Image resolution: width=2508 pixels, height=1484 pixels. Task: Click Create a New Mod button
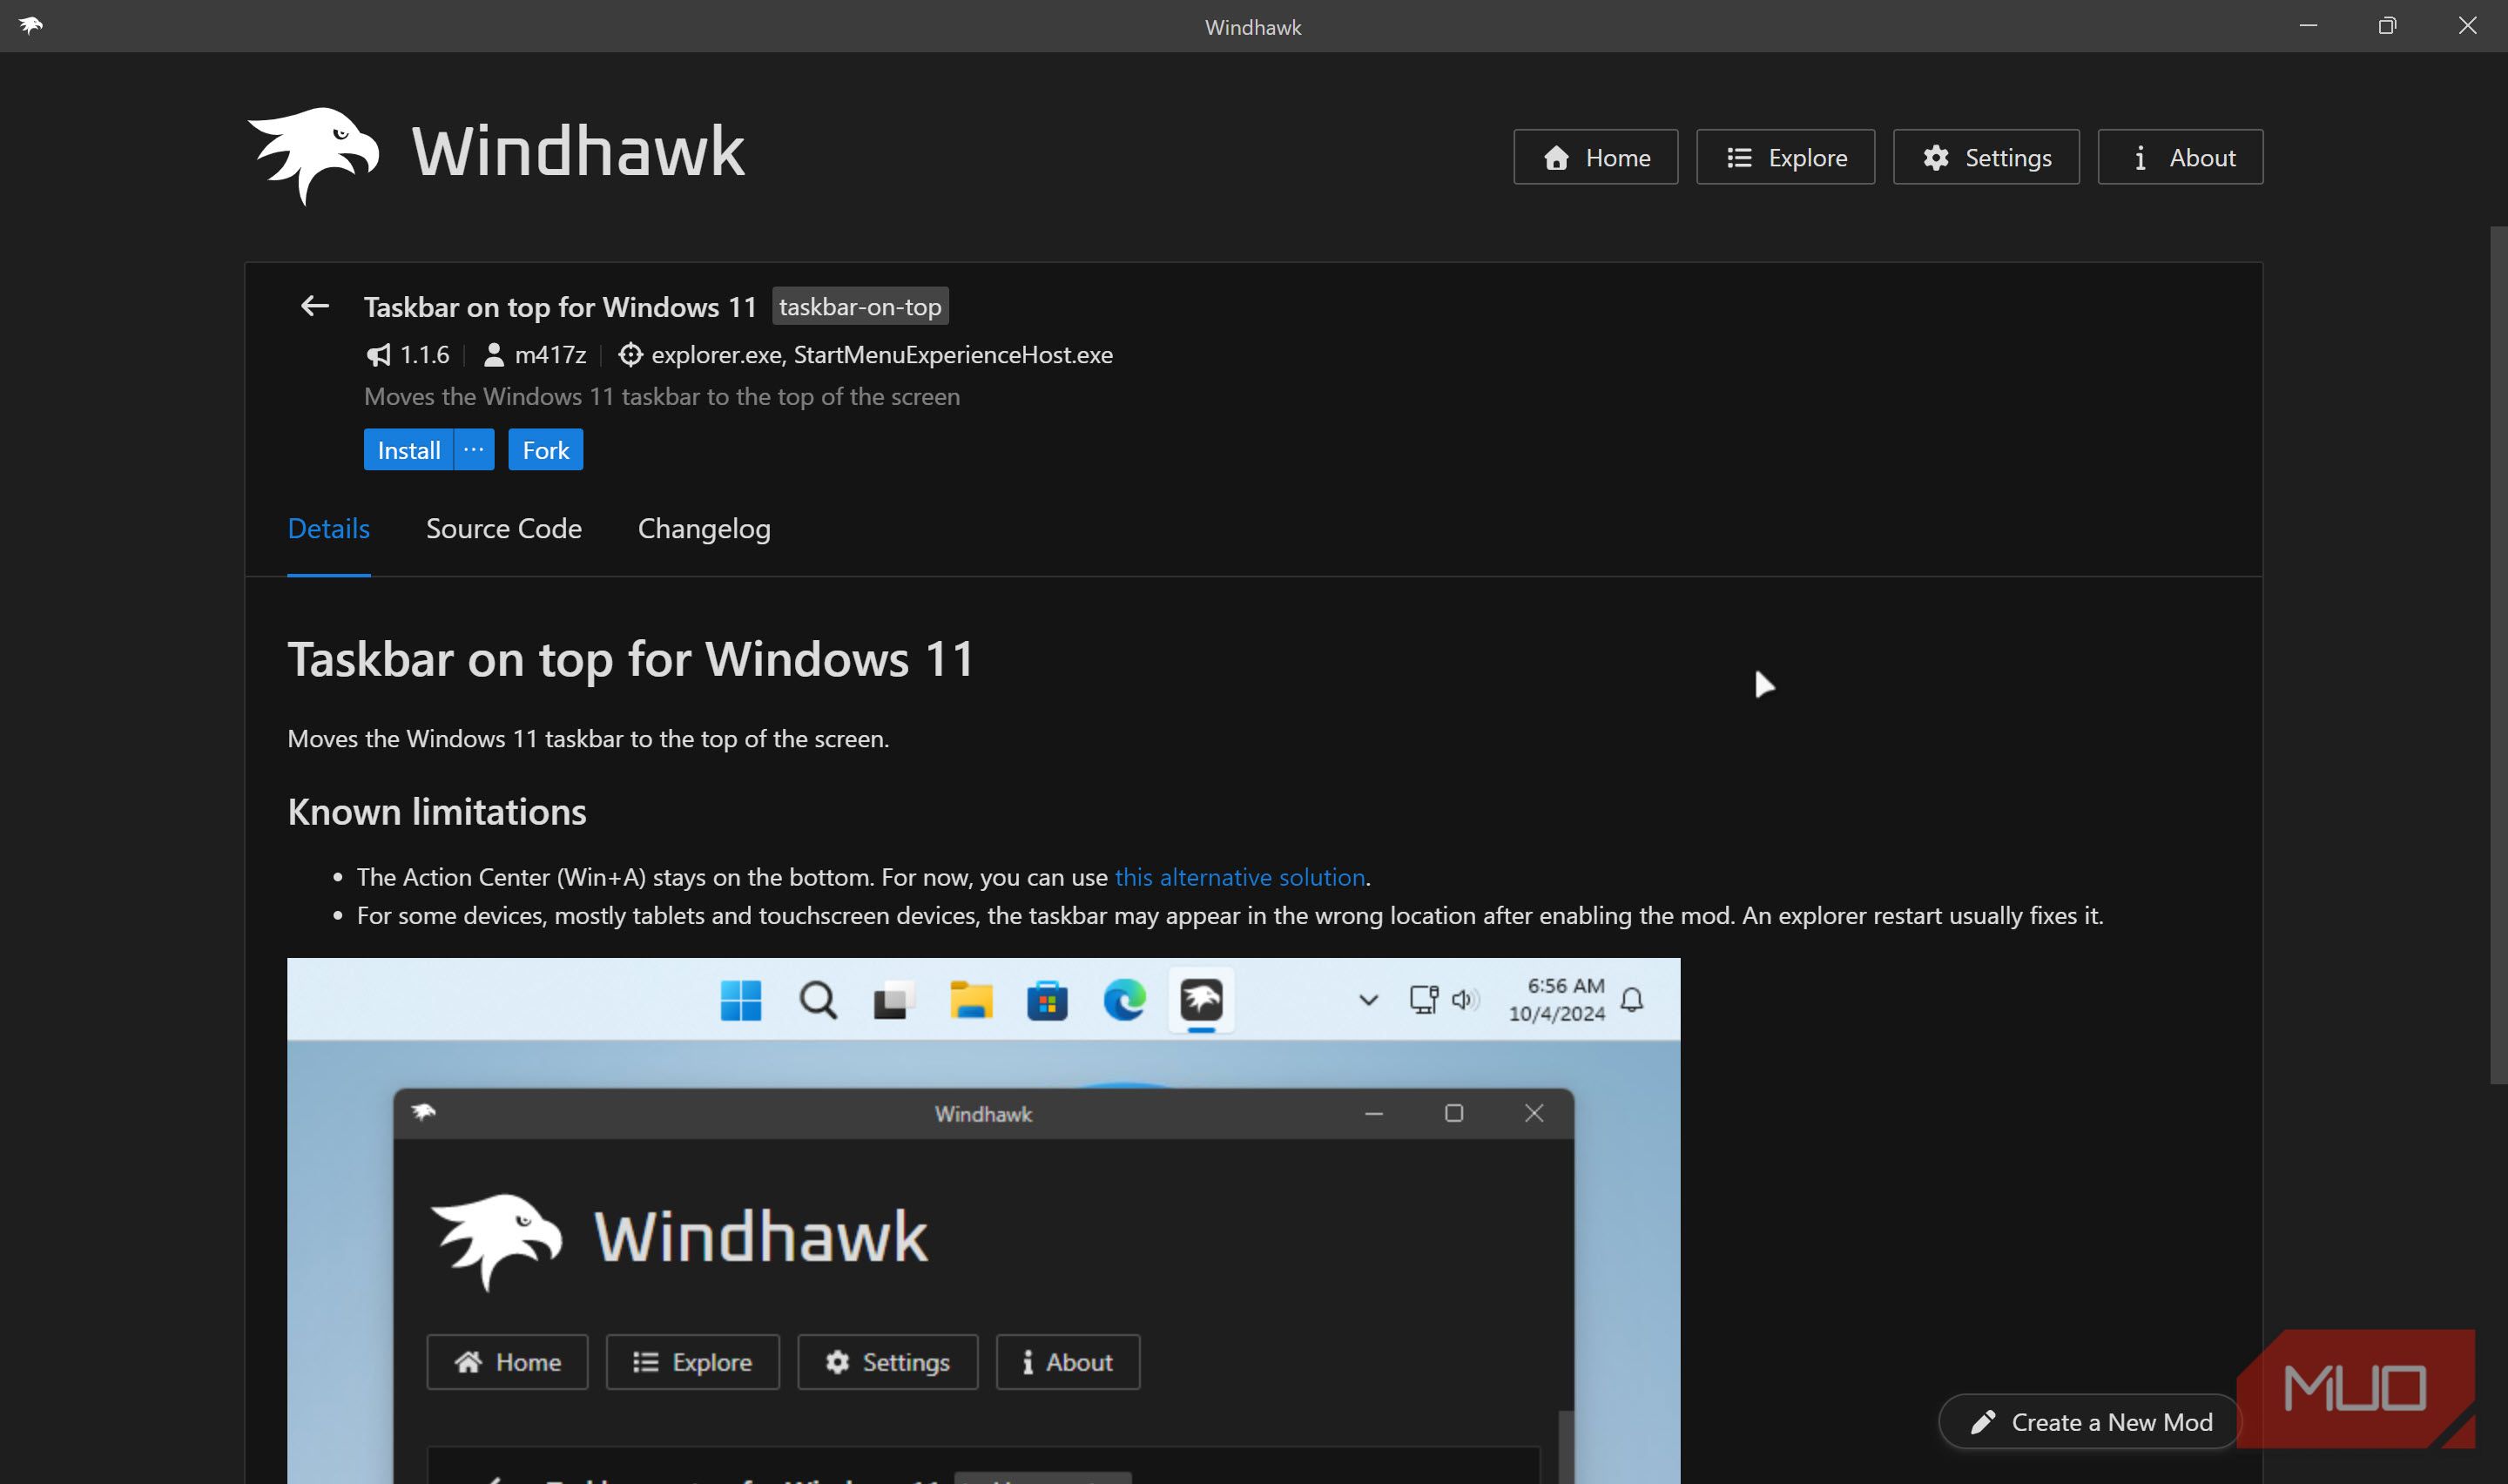coord(2089,1422)
